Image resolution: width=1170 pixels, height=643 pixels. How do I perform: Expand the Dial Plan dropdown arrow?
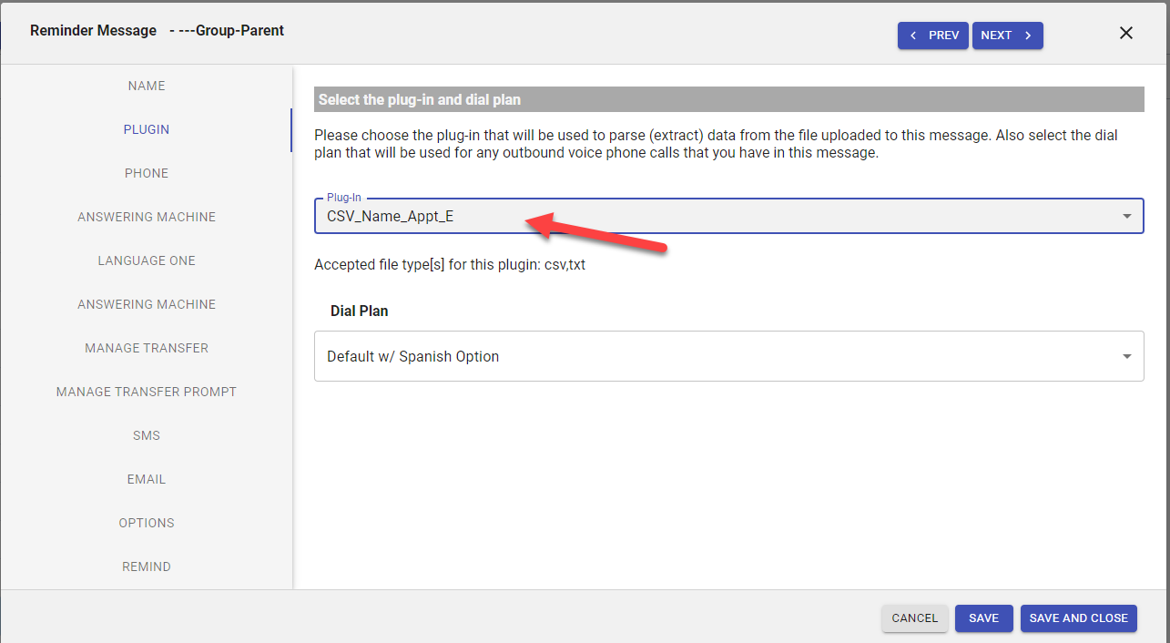[1126, 357]
